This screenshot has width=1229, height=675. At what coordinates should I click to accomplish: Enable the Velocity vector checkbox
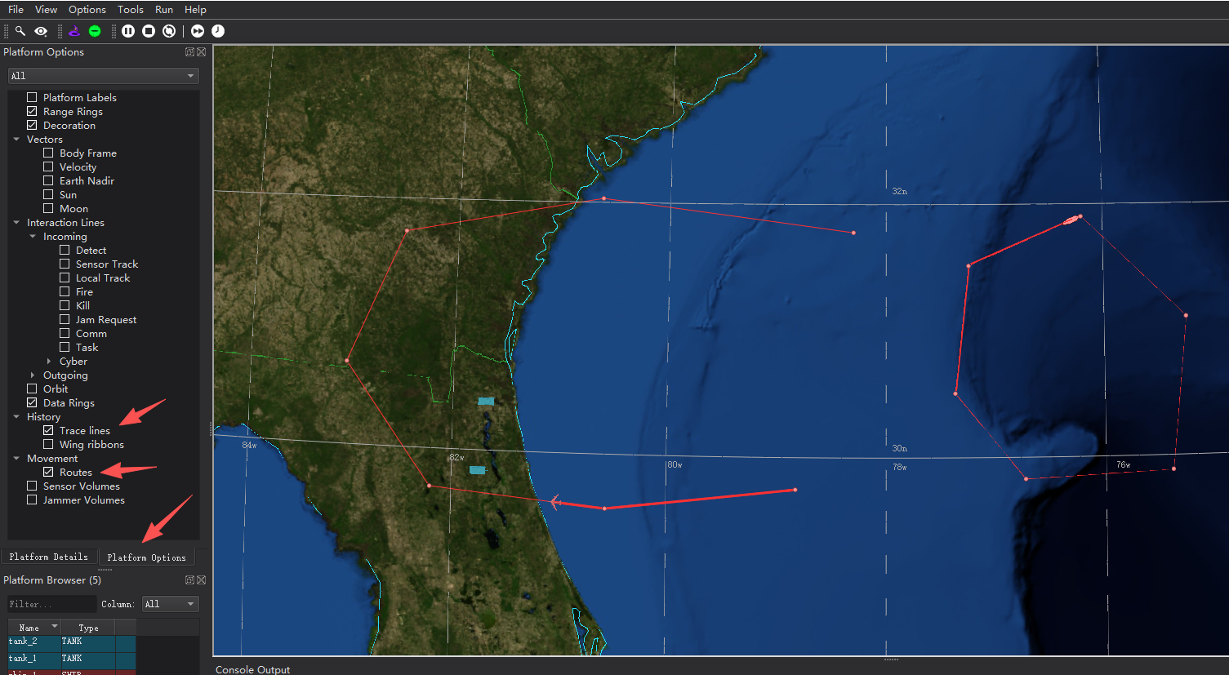pyautogui.click(x=48, y=167)
